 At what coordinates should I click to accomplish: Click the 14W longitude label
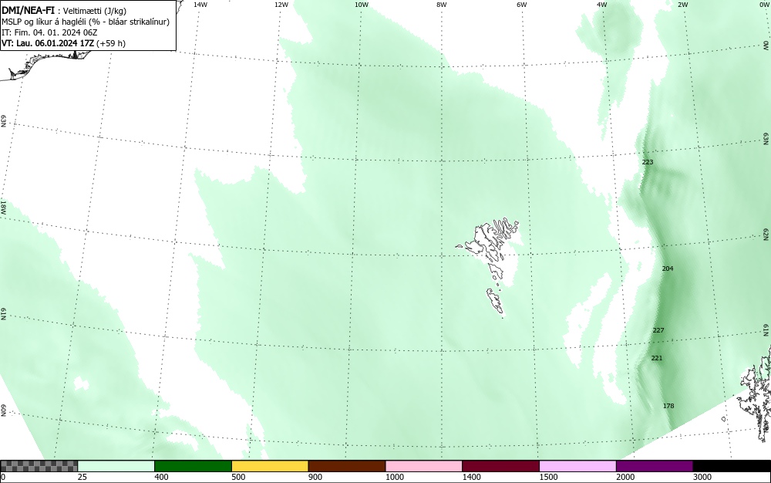200,5
